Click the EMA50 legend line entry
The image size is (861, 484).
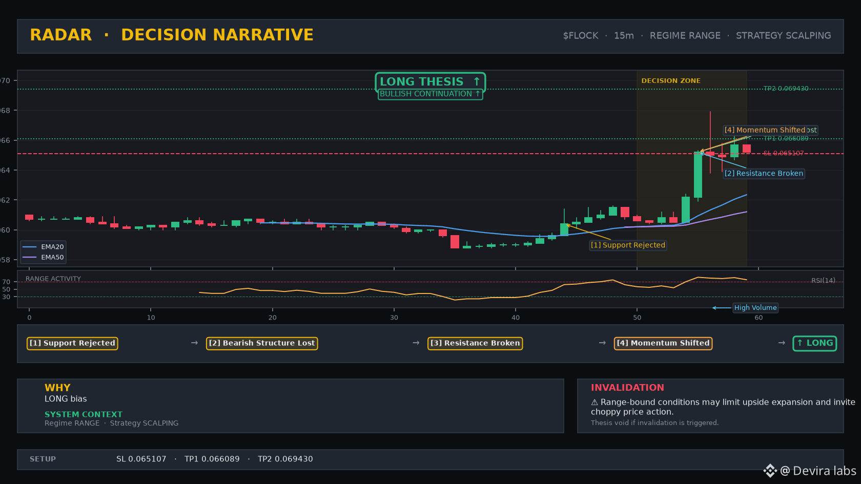[44, 258]
